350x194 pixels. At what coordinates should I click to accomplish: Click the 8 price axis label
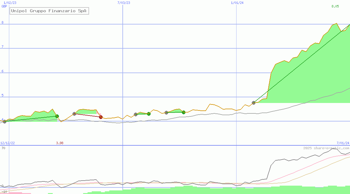click(2, 22)
